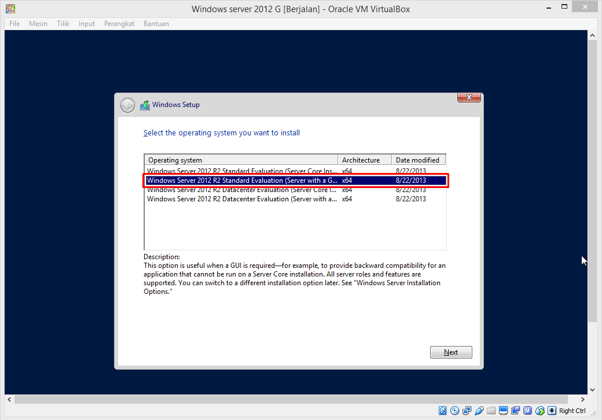602x420 pixels.
Task: Select Datacenter Evaluation Server Core row
Action: tap(295, 190)
